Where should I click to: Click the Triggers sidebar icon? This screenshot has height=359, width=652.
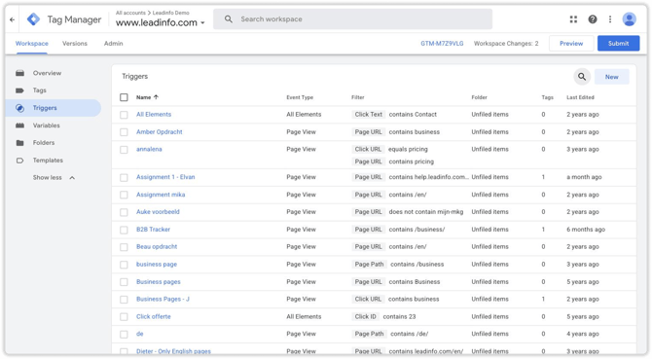19,108
